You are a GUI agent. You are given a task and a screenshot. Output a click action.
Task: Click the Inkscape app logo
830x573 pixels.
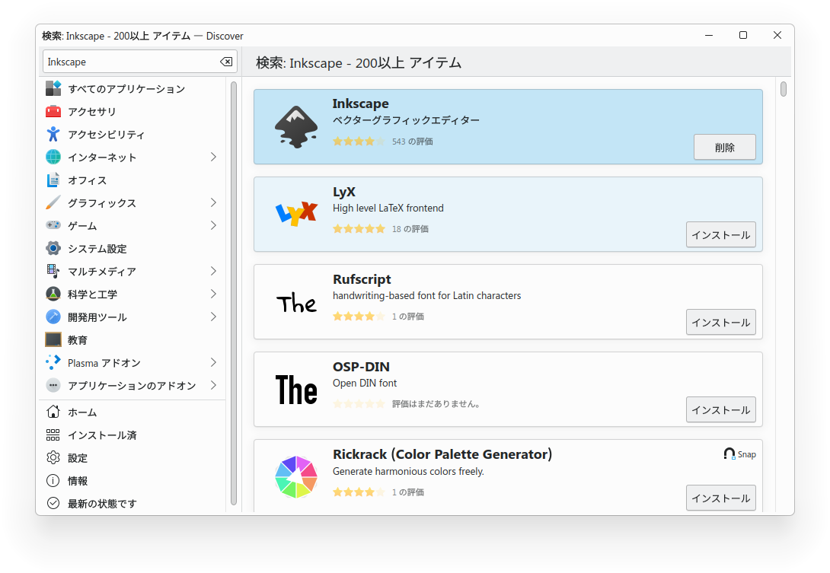[296, 127]
